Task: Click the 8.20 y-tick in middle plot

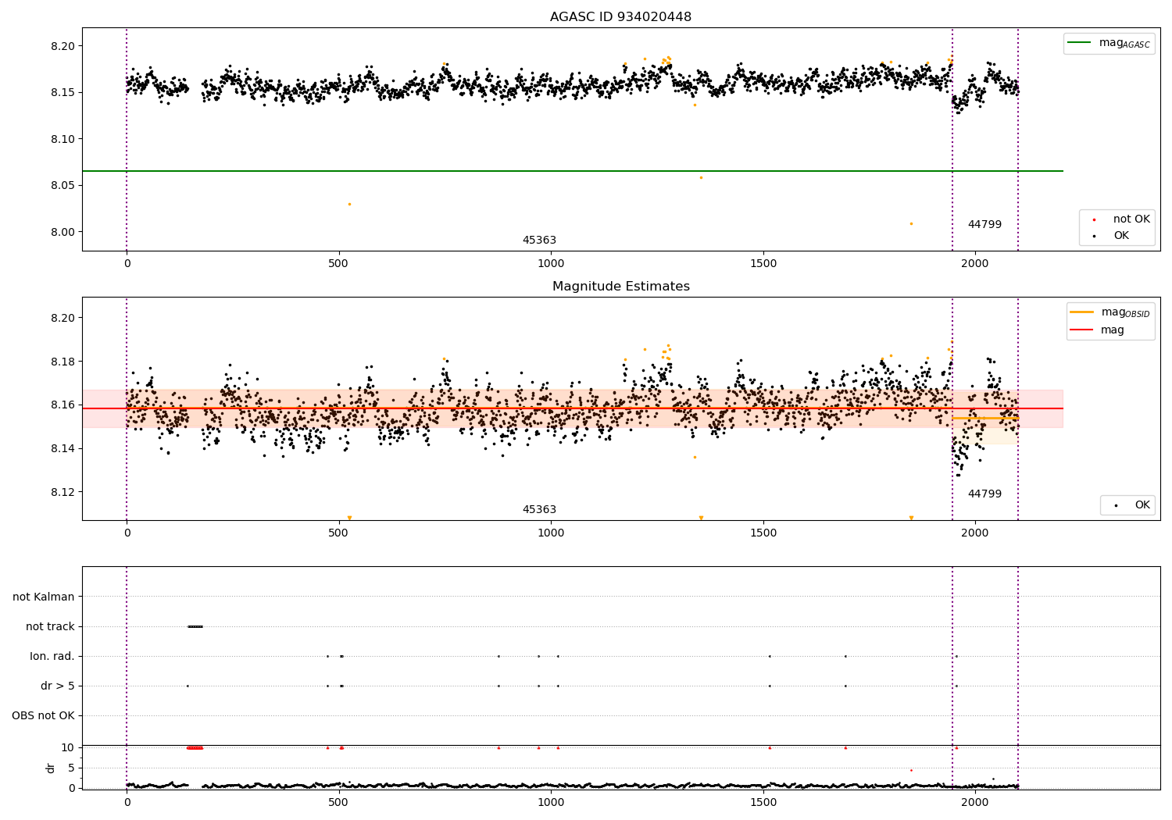Action: pos(63,318)
